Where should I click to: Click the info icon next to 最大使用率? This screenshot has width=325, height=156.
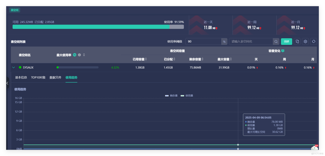(79, 55)
